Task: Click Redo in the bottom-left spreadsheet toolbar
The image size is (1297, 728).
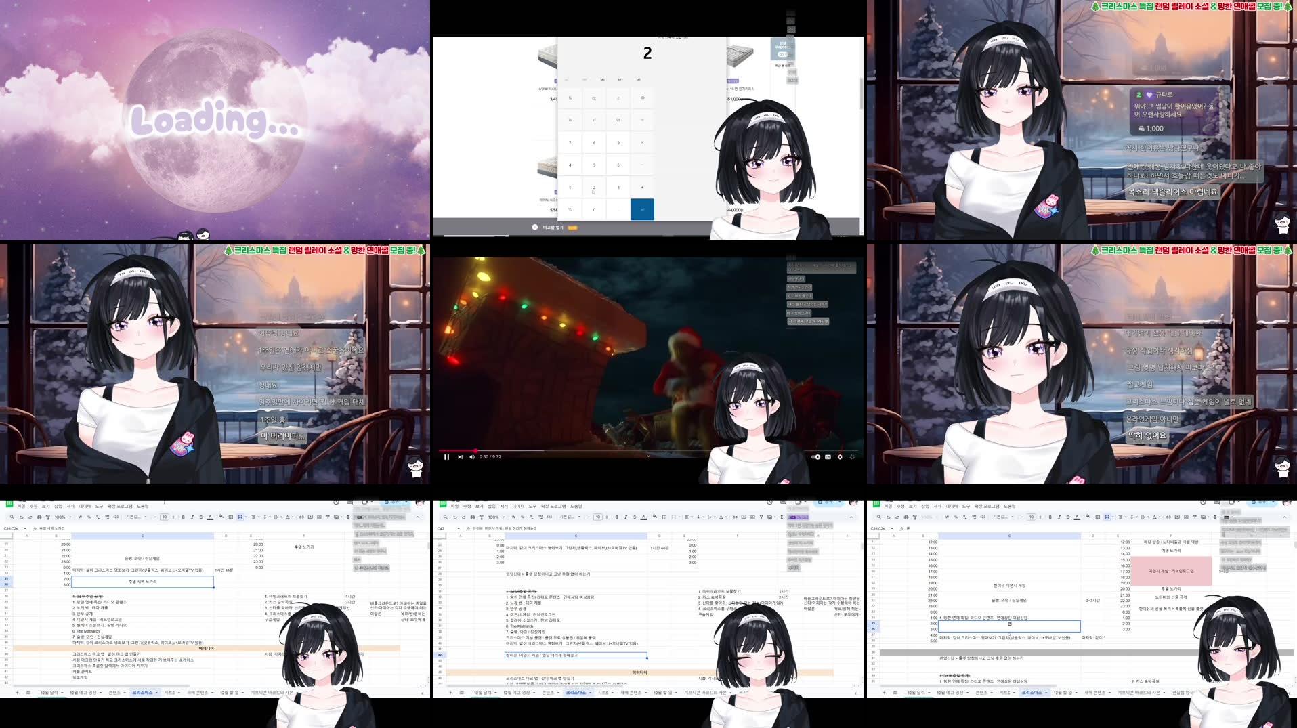Action: coord(30,517)
